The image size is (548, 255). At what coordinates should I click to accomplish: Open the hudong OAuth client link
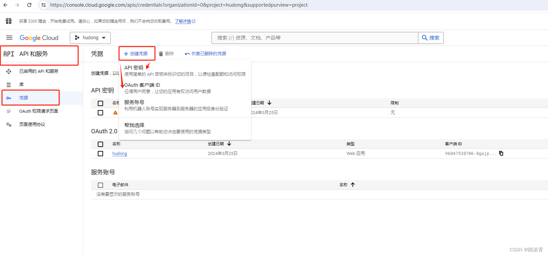tap(120, 153)
